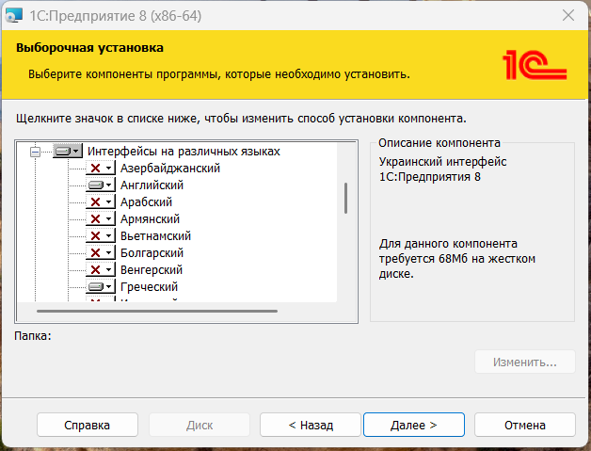The width and height of the screenshot is (591, 451).
Task: Select the Венгерский language row
Action: (152, 270)
